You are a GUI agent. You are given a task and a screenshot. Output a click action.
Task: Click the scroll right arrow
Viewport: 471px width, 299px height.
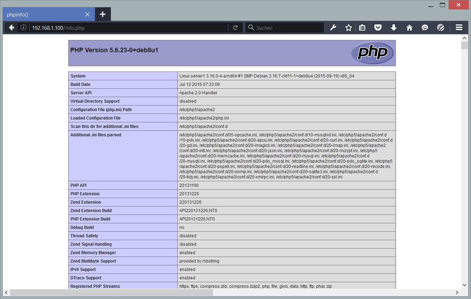457,292
